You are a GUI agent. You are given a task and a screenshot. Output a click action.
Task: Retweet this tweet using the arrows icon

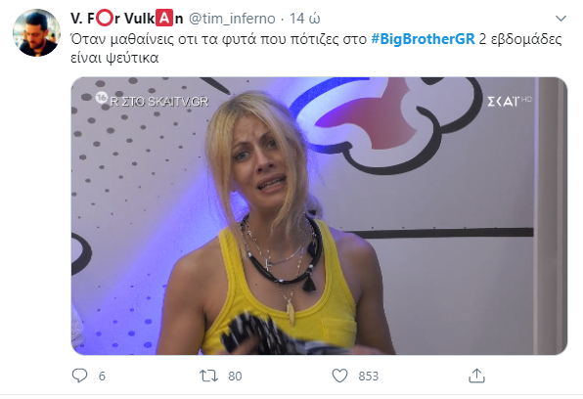point(208,376)
